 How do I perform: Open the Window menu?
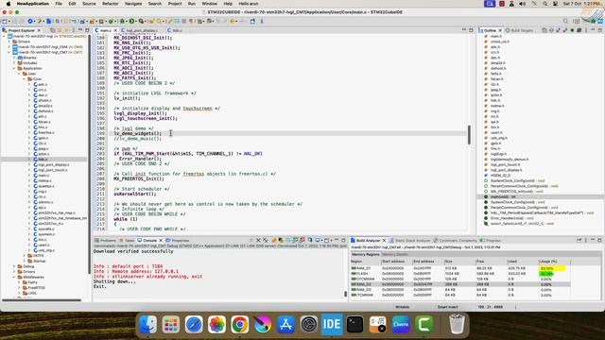click(x=210, y=4)
